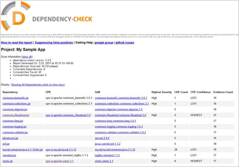Click 'Dependencies Scanned: 14 (12 unique)' entry
Image resolution: width=239 pixels, height=167 pixels.
[x=35, y=66]
